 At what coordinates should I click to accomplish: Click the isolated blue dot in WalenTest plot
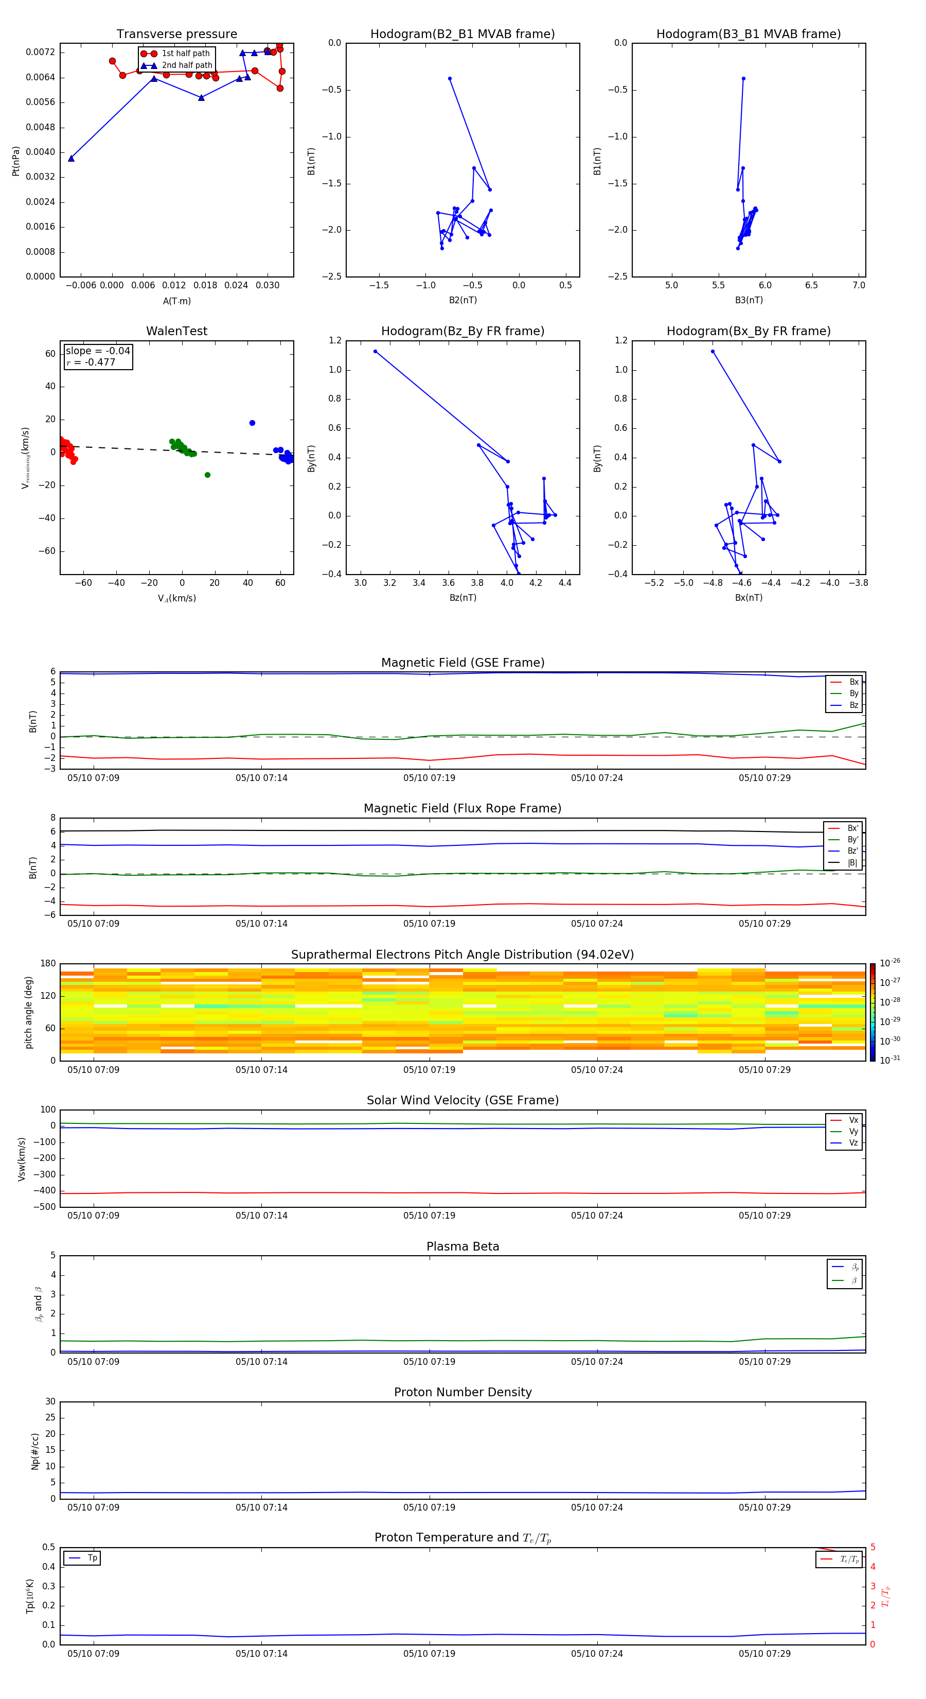click(x=253, y=423)
